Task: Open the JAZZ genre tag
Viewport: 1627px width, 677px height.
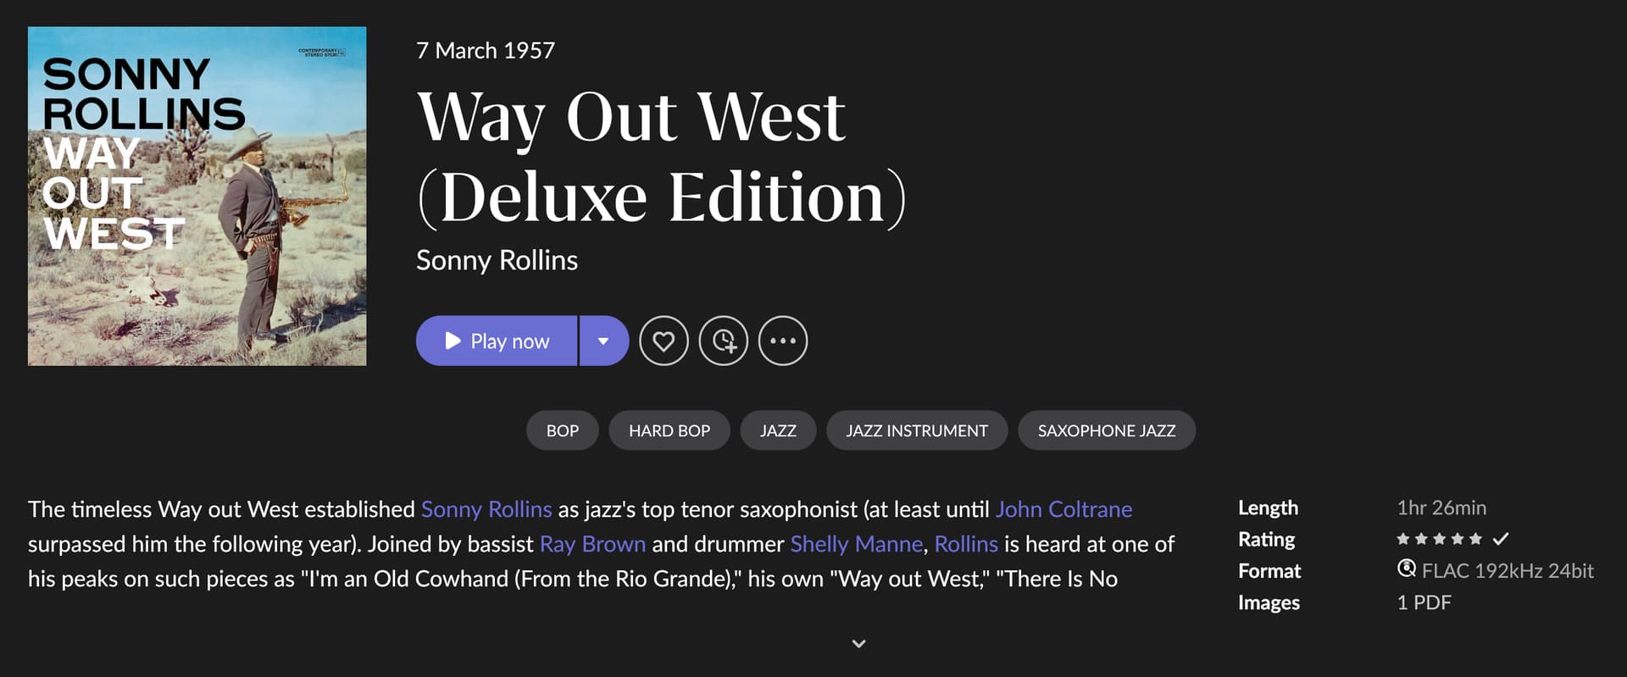Action: click(778, 430)
